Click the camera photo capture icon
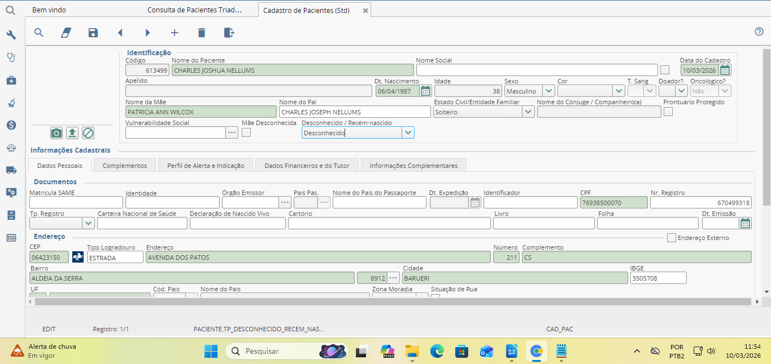The height and width of the screenshot is (364, 771). 56,133
